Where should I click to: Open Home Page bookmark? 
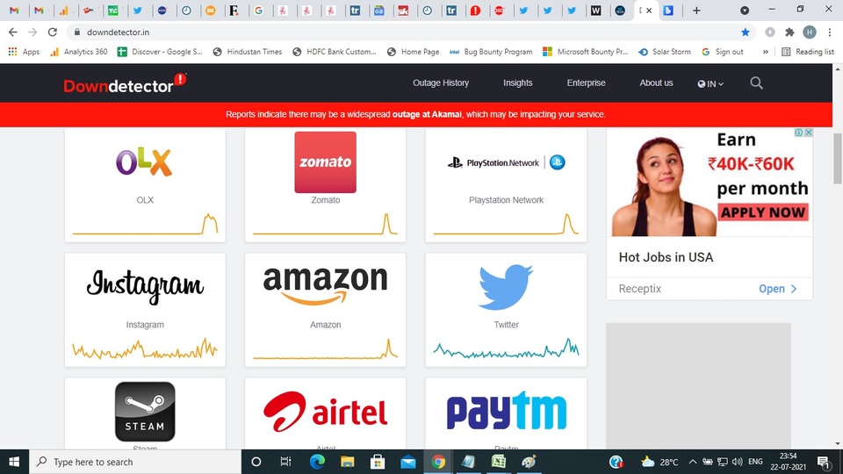point(413,52)
